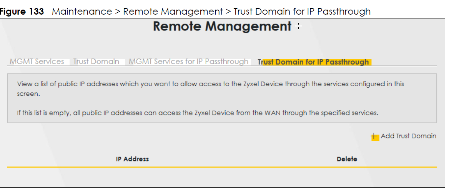Select the highlighted Trust Domain for IP Passthrough tab
Image resolution: width=454 pixels, height=193 pixels.
(x=313, y=62)
